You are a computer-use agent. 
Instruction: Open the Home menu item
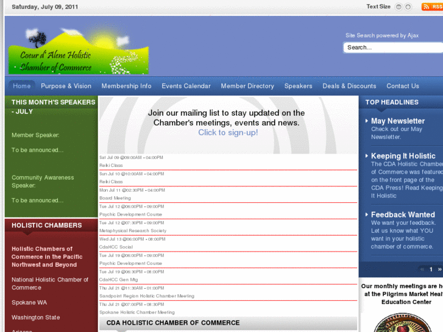tap(22, 86)
